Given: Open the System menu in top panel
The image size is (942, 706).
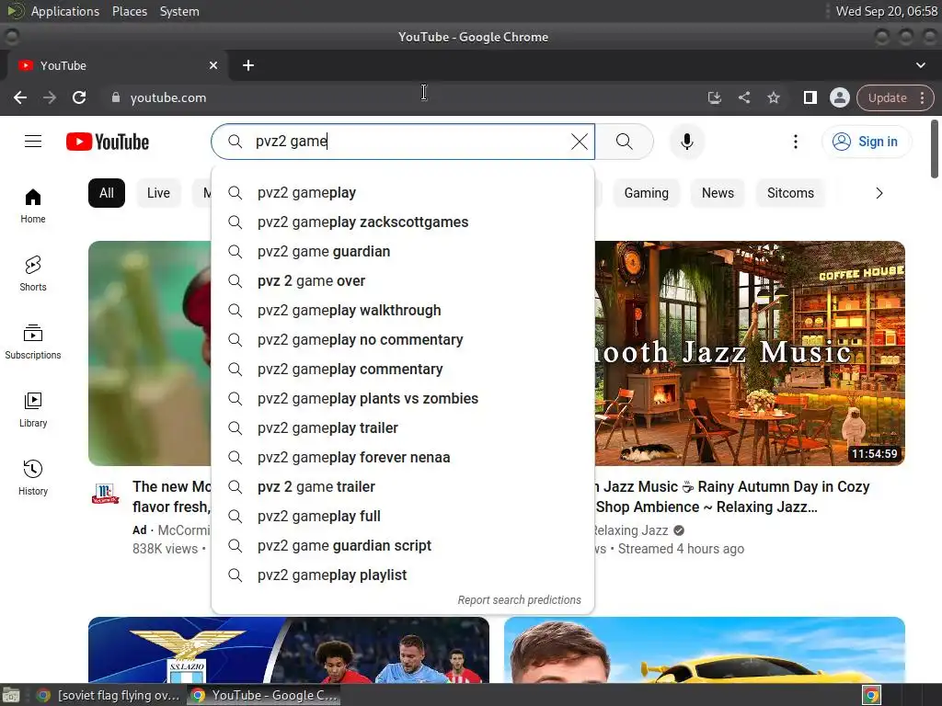Looking at the screenshot, I should [x=179, y=11].
